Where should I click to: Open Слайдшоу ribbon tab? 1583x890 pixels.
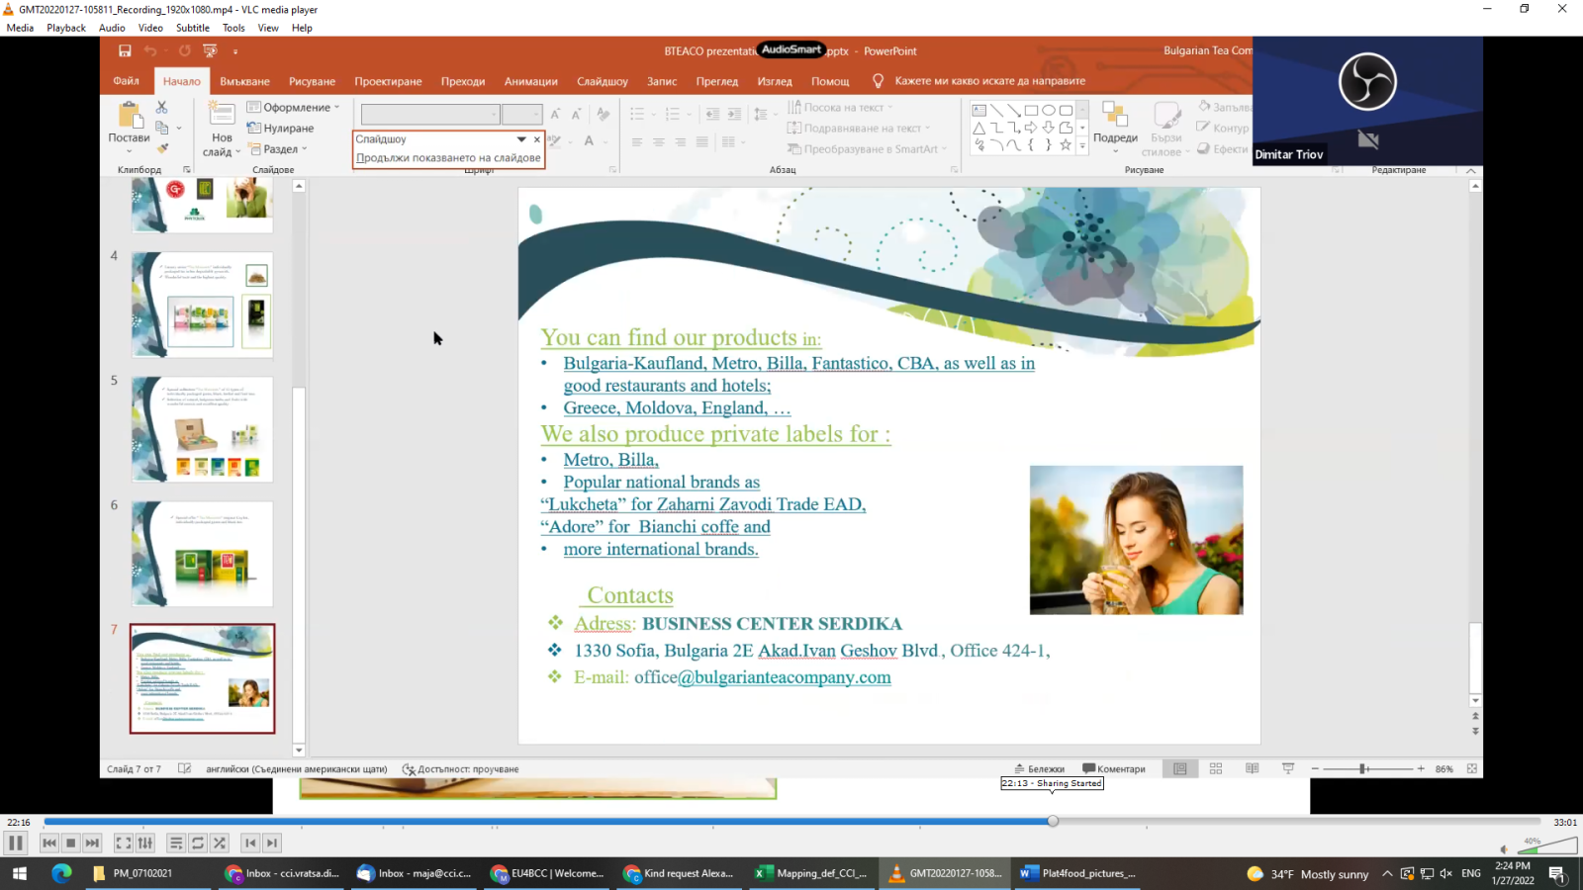(603, 81)
